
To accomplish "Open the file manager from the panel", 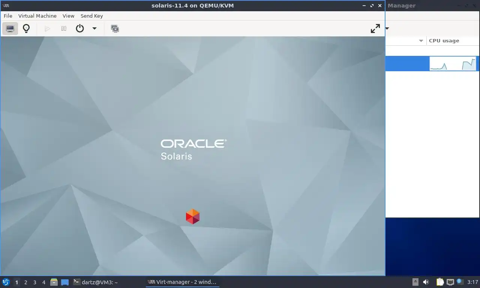I will [54, 282].
